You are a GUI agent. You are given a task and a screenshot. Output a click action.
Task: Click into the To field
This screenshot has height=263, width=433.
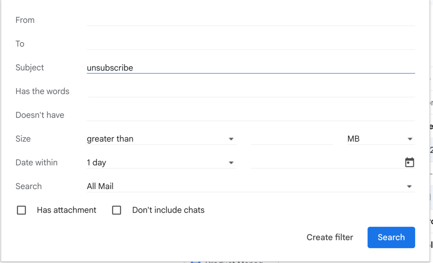click(250, 44)
